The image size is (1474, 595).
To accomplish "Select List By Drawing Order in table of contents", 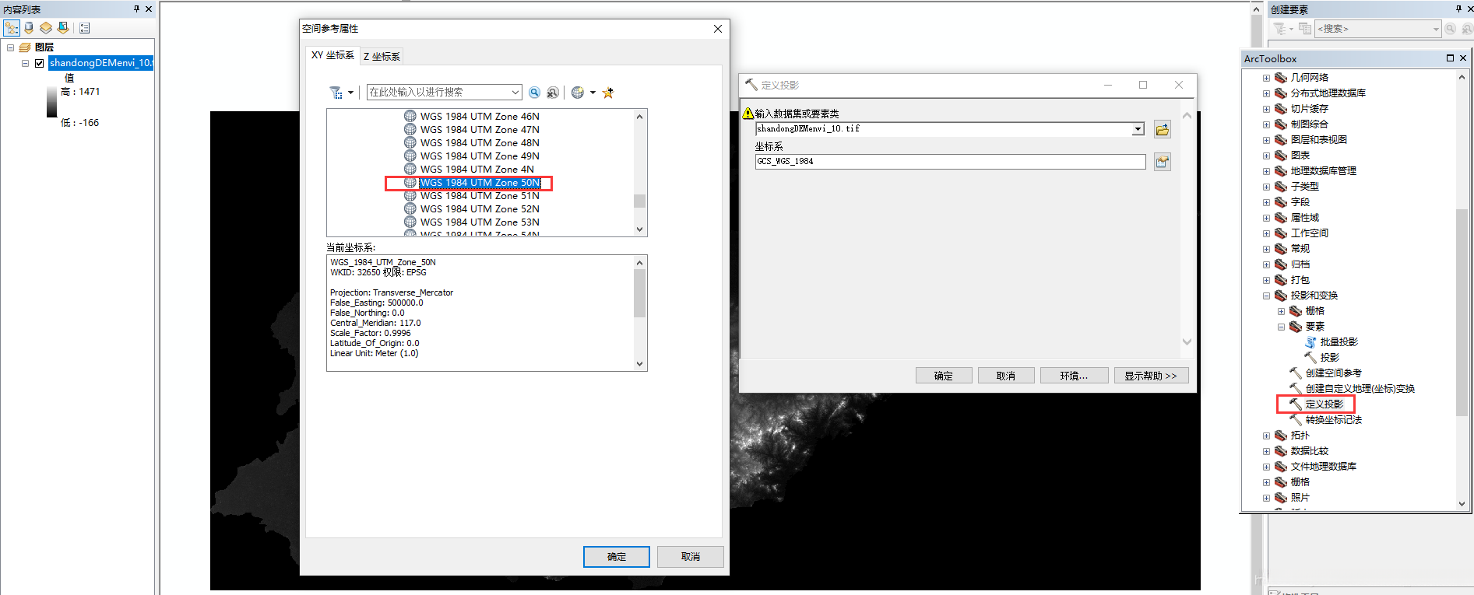I will point(12,28).
